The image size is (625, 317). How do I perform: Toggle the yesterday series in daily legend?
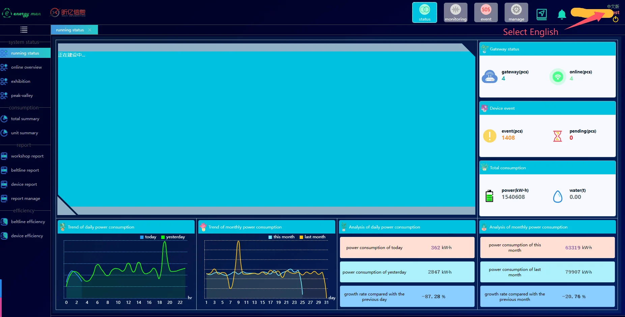[x=173, y=237]
